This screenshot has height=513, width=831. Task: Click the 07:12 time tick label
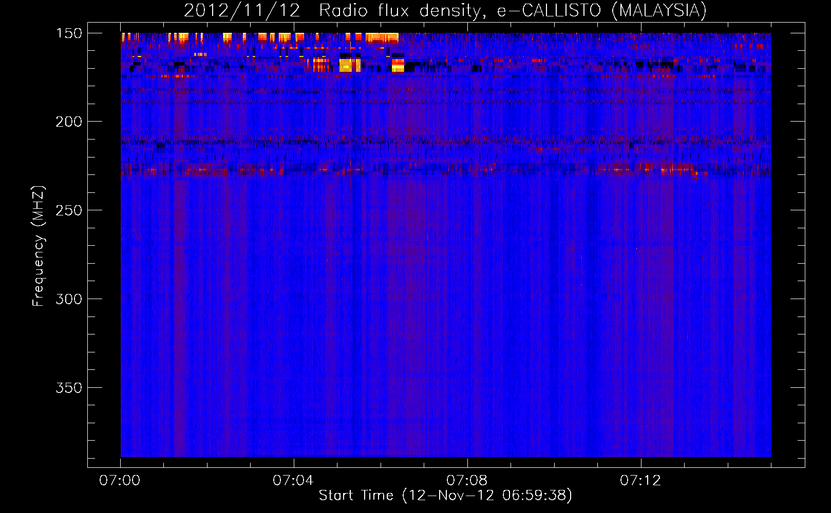[640, 481]
